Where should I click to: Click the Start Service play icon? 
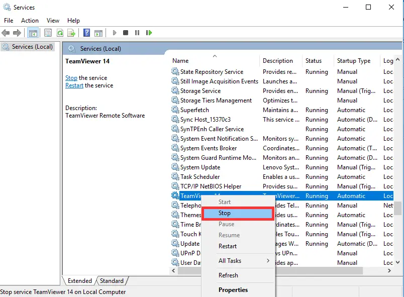click(115, 33)
